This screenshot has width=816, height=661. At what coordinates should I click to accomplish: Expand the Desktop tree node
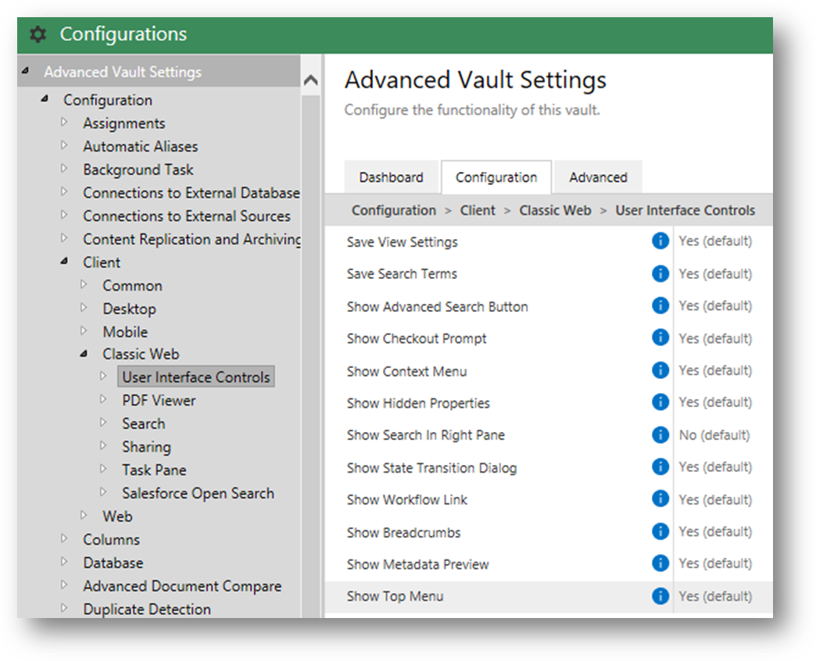tap(84, 307)
